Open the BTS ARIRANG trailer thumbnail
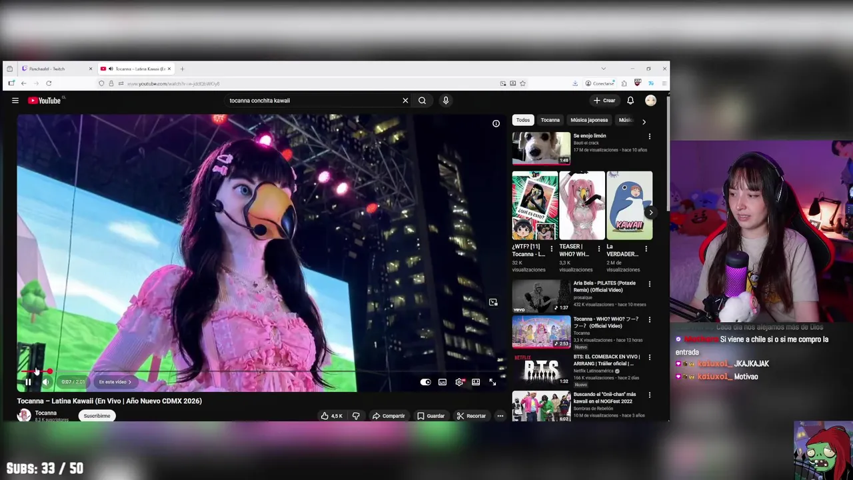This screenshot has height=480, width=853. tap(541, 369)
